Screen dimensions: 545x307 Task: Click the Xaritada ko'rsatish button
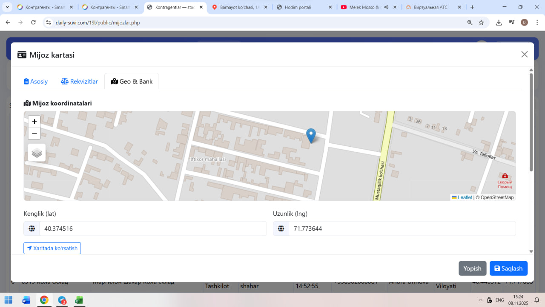(52, 248)
